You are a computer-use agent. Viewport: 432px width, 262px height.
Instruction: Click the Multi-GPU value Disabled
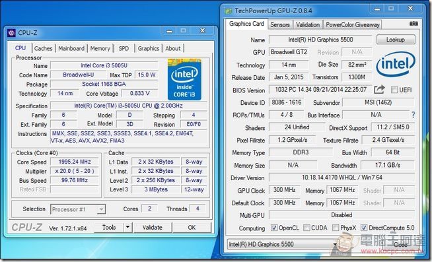pyautogui.click(x=342, y=215)
